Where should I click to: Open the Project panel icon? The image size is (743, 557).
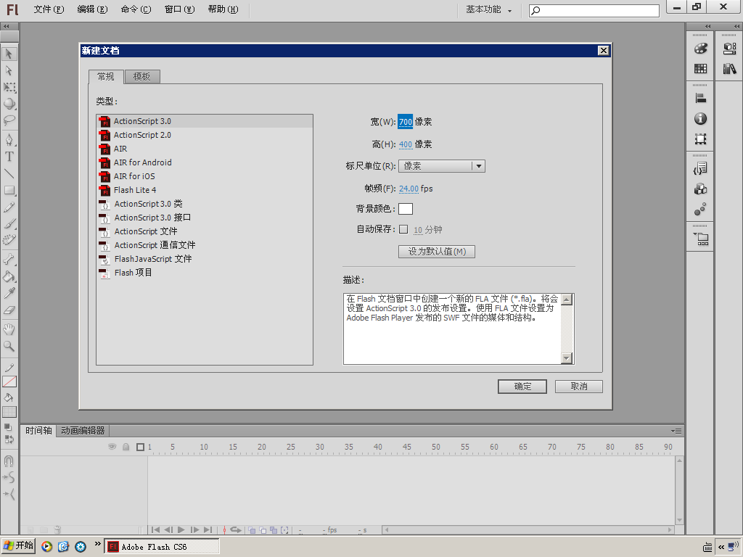[x=701, y=239]
